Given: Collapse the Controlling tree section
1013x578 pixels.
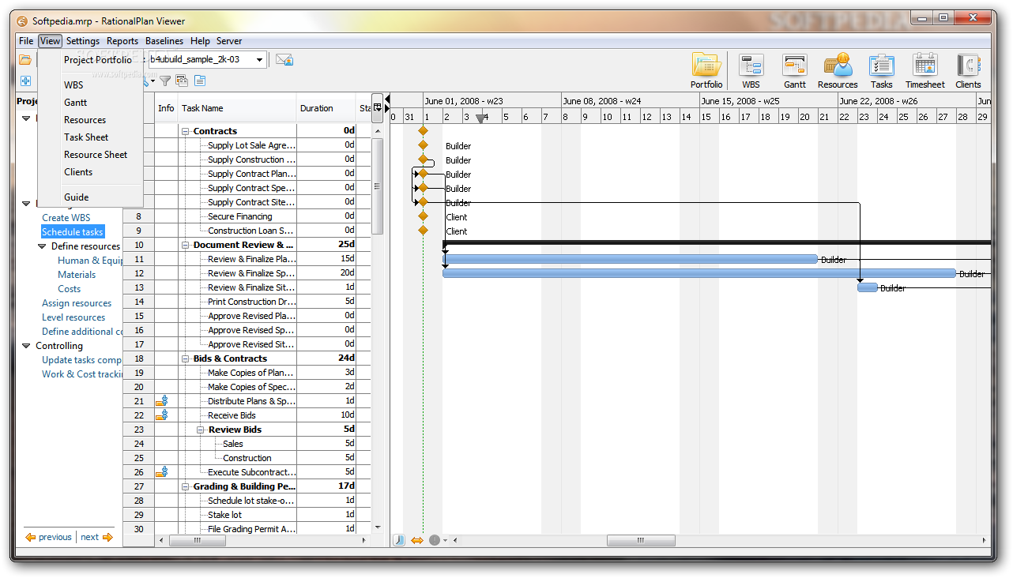Looking at the screenshot, I should [x=27, y=346].
